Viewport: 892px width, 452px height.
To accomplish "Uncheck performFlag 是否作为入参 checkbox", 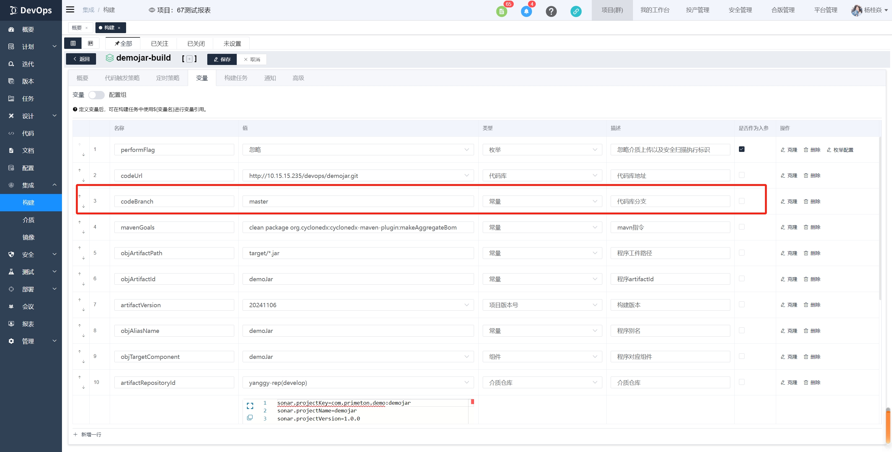I will pyautogui.click(x=741, y=149).
